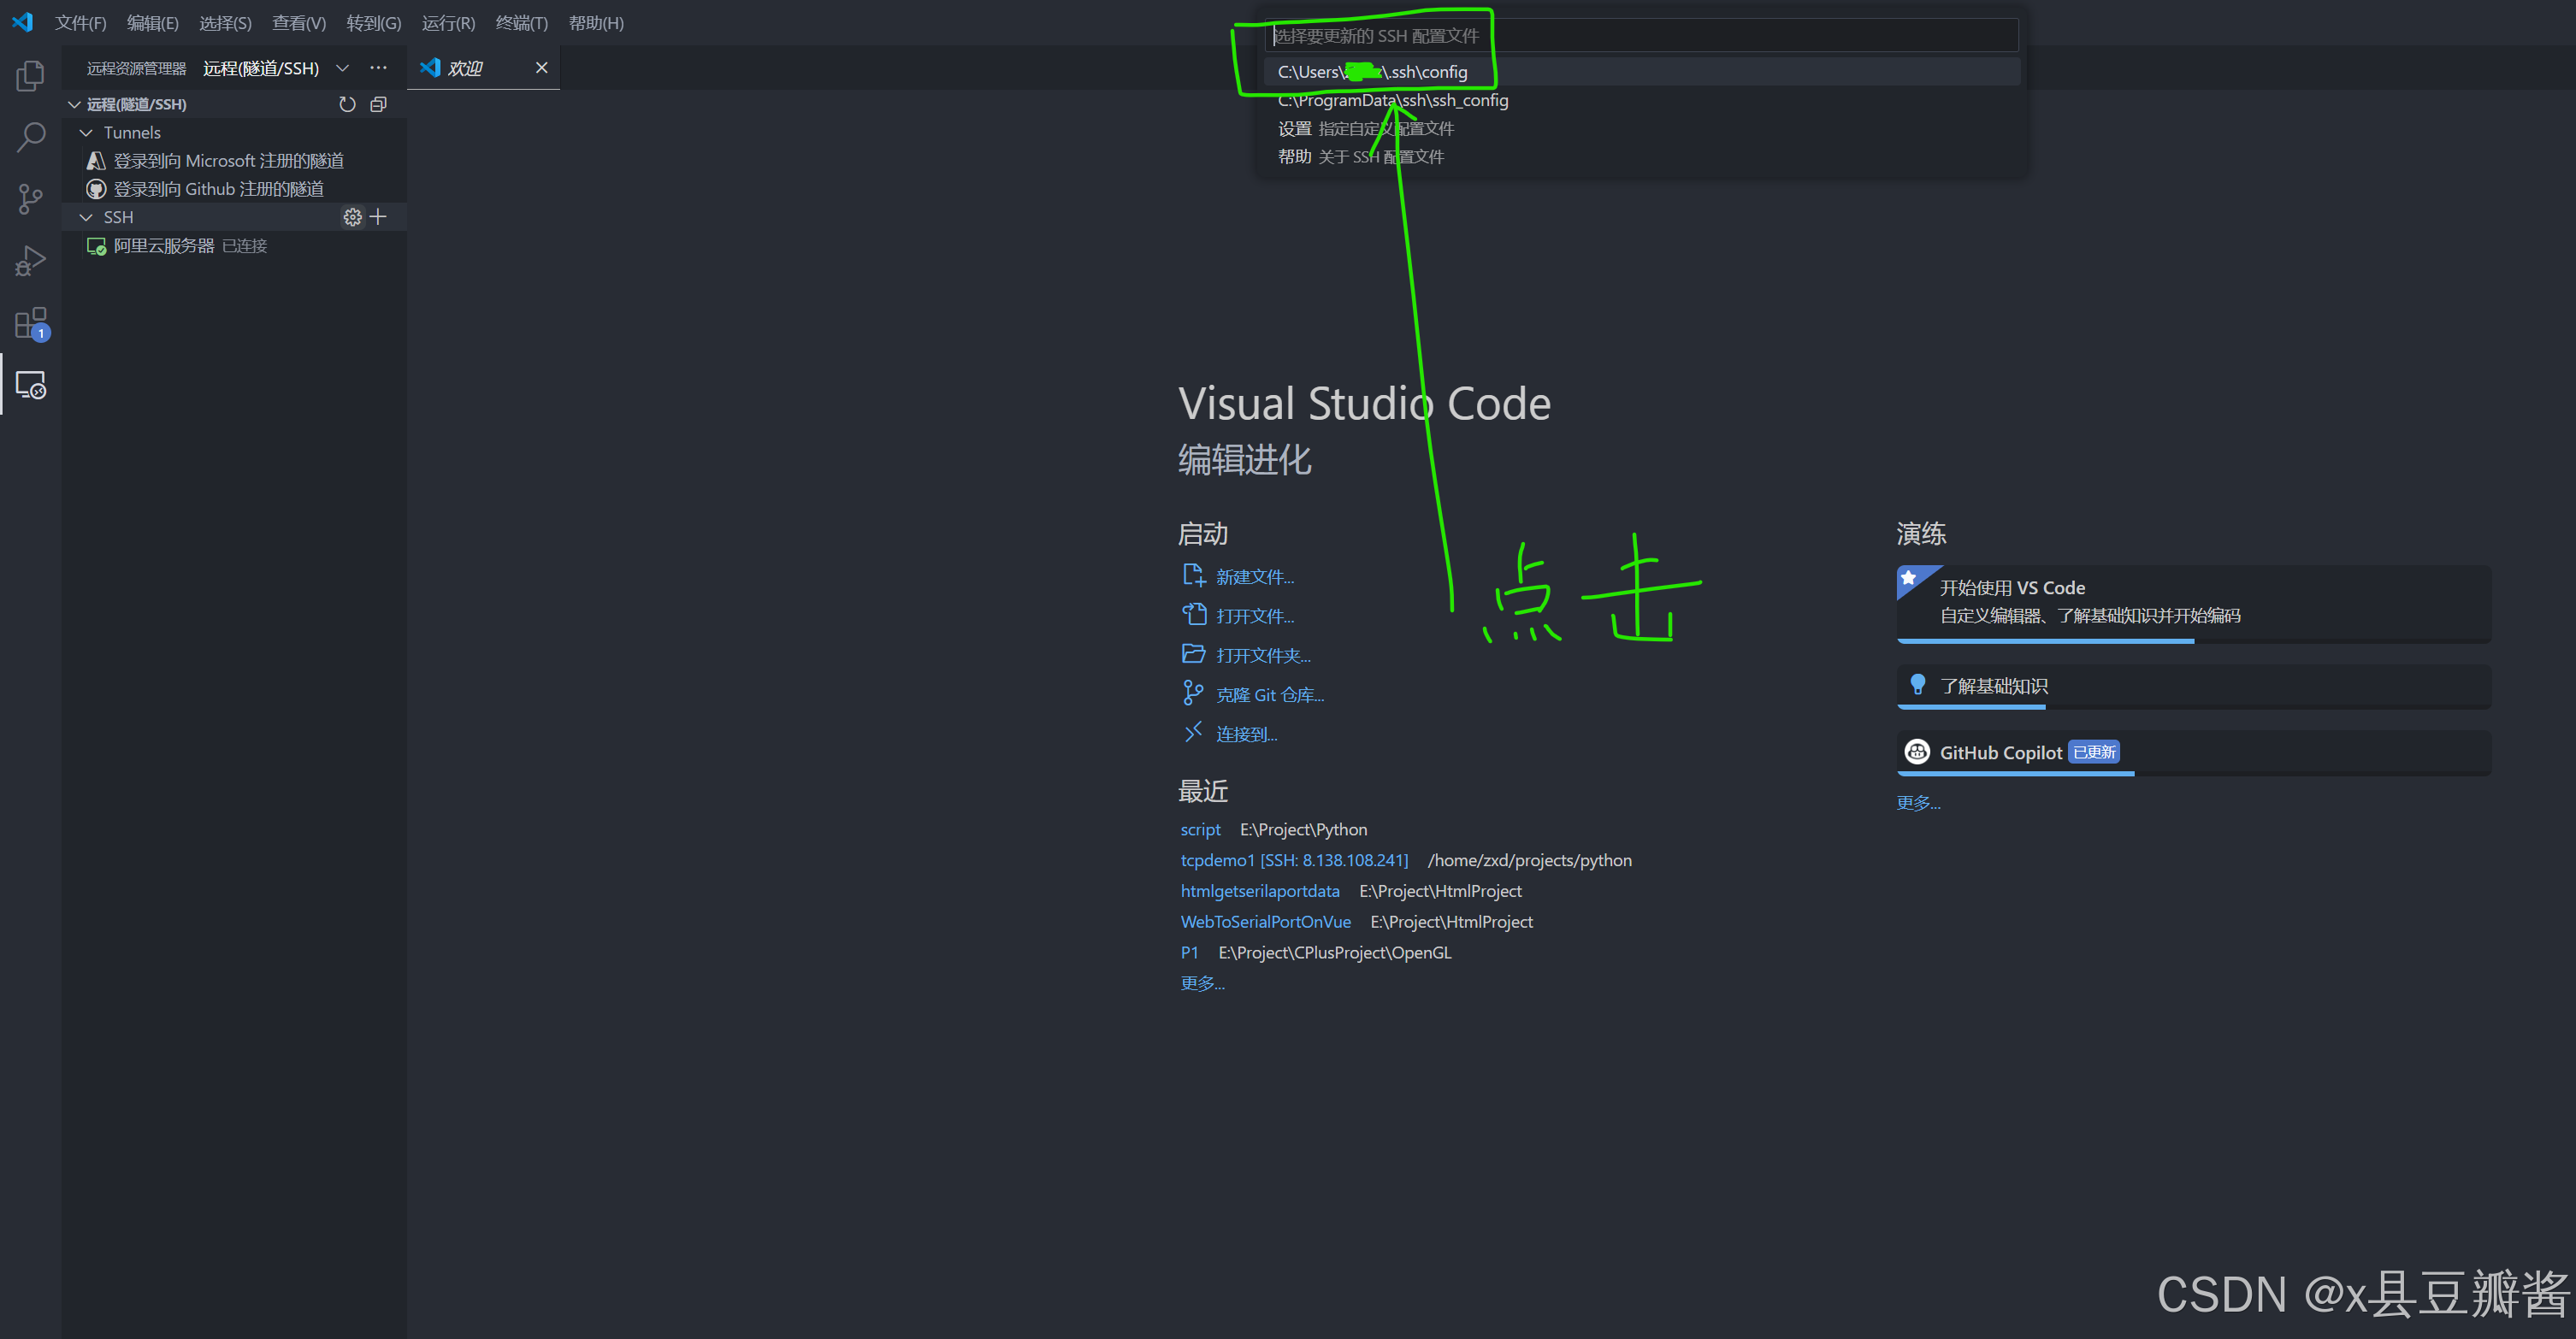Open recent htmlgetserilaportdata project
The width and height of the screenshot is (2576, 1339).
point(1260,891)
